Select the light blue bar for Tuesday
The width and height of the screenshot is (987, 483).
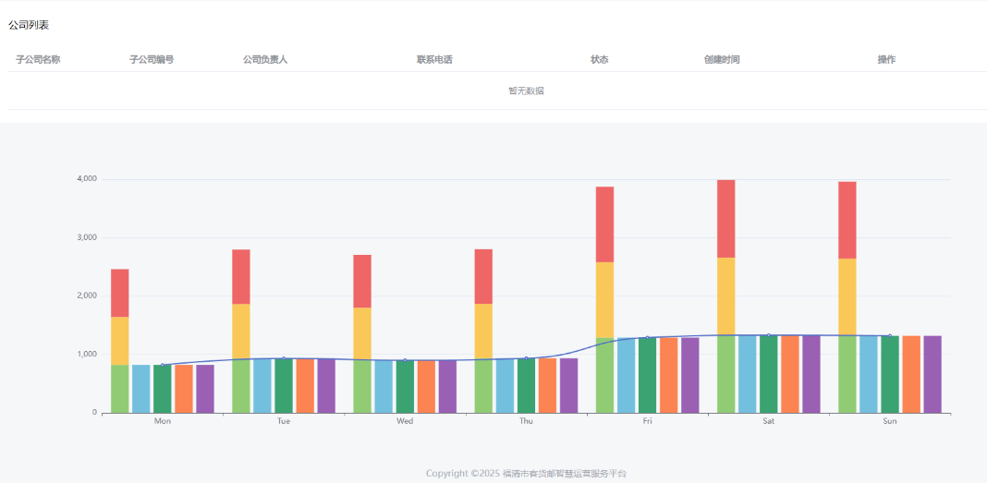coord(262,385)
